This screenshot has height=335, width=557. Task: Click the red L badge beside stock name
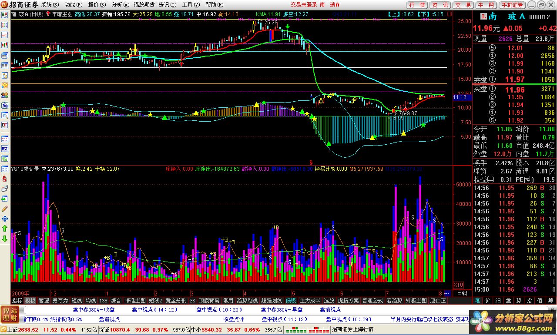click(483, 17)
